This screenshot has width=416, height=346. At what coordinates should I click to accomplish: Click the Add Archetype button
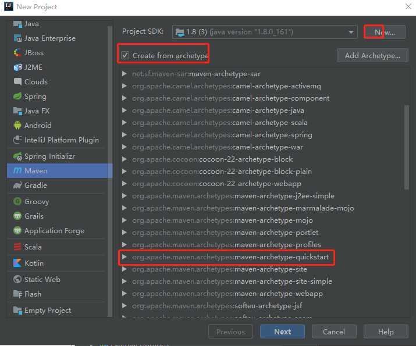[x=372, y=55]
